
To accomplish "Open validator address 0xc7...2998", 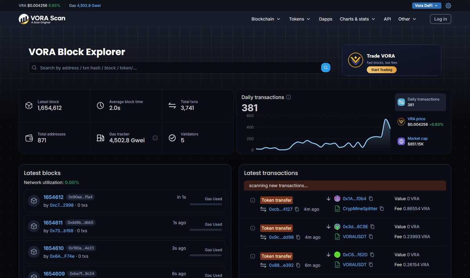I will click(x=61, y=205).
